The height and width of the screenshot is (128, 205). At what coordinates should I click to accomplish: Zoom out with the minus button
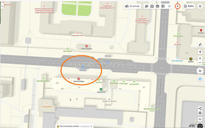coord(200,63)
